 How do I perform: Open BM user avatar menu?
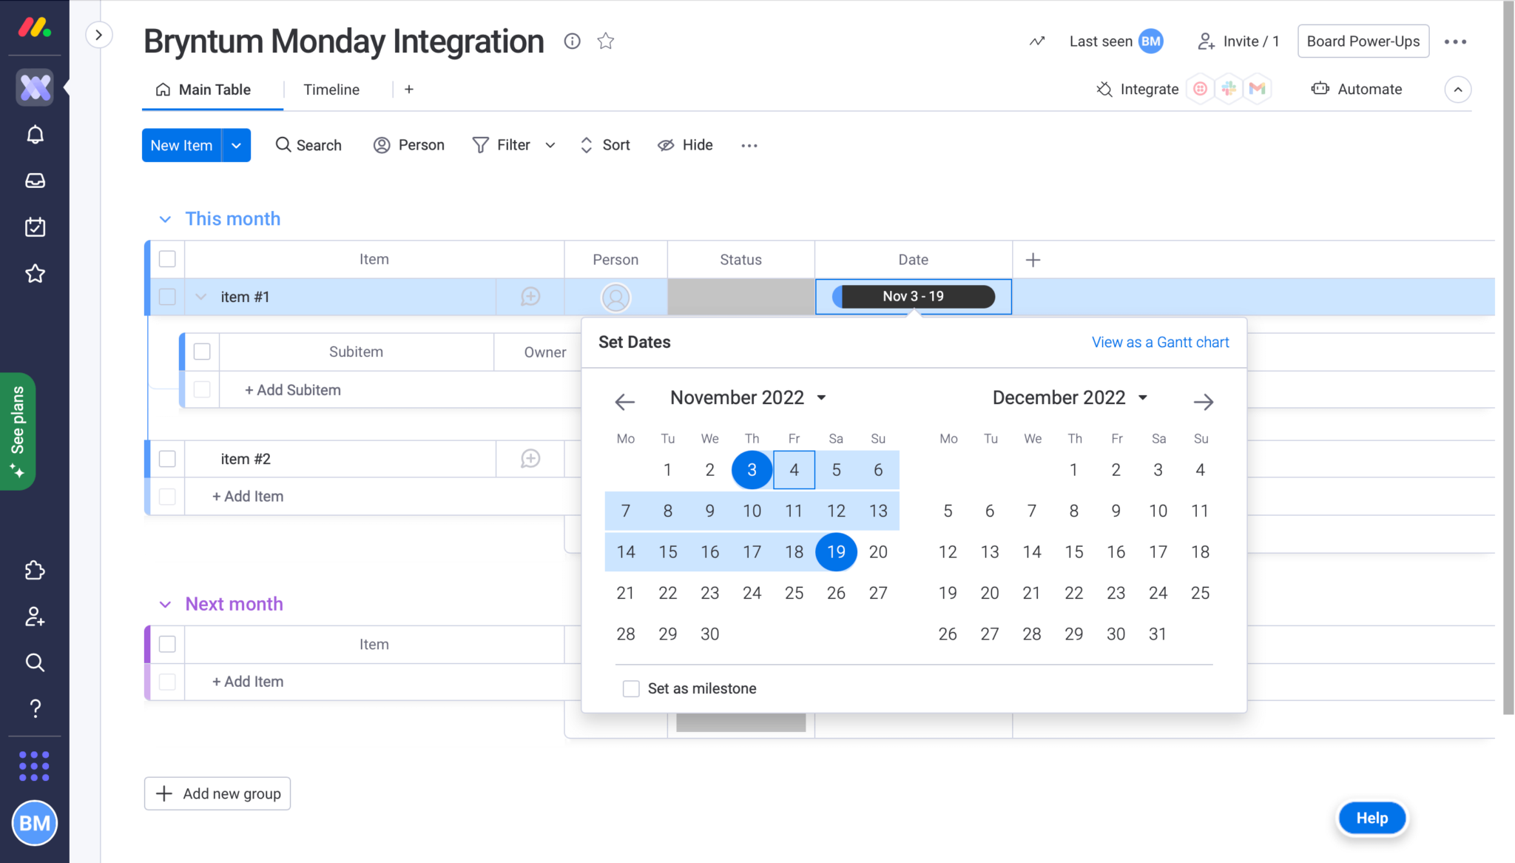click(34, 823)
